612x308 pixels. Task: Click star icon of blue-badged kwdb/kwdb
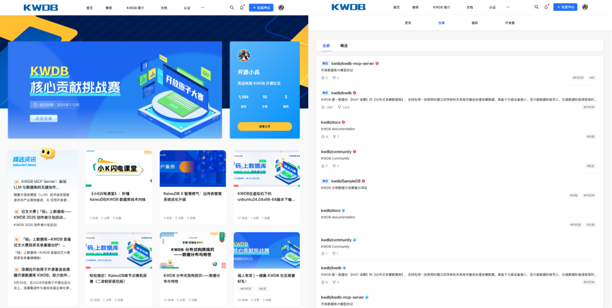click(323, 283)
